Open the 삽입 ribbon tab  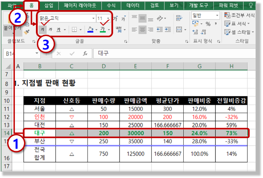[x=49, y=6]
